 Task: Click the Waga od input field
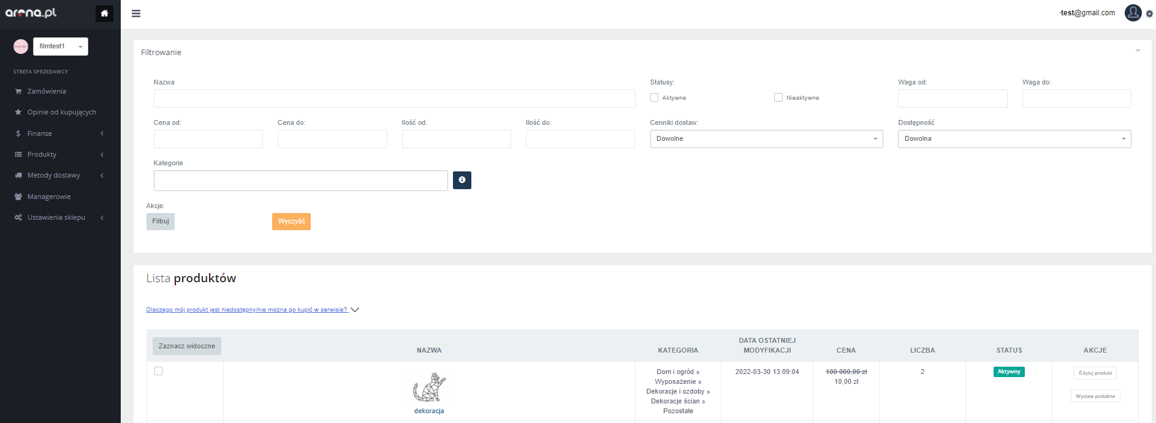(x=953, y=99)
